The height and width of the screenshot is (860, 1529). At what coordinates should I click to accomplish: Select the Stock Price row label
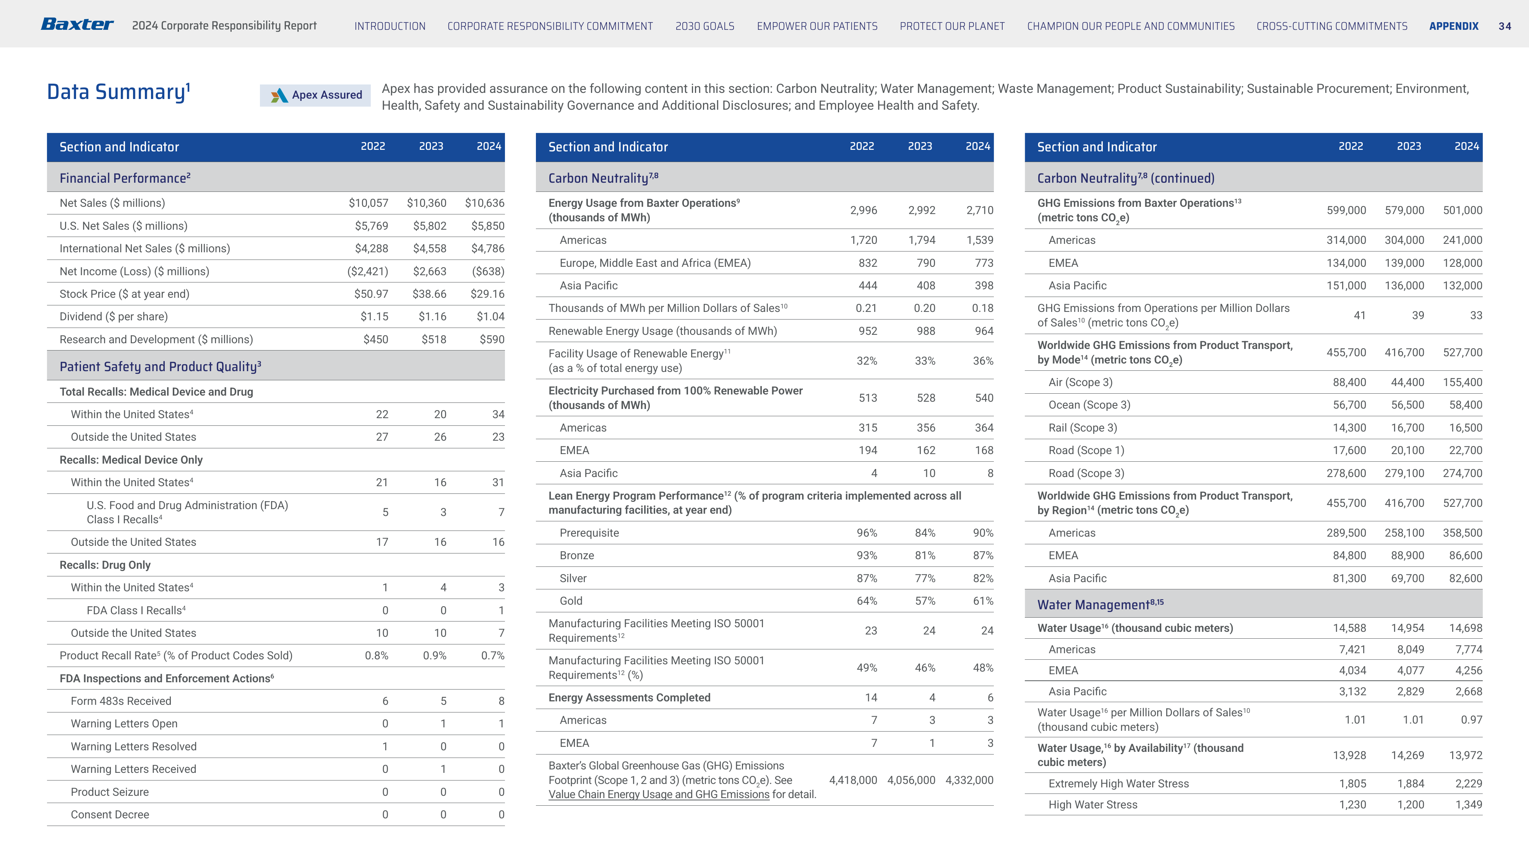coord(125,294)
